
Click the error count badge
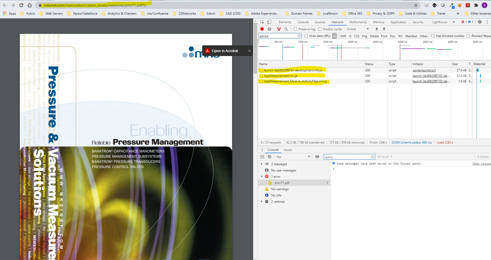464,22
